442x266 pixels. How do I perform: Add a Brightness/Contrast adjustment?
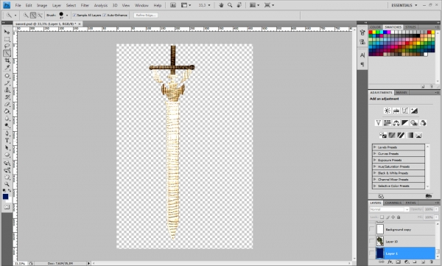[387, 111]
